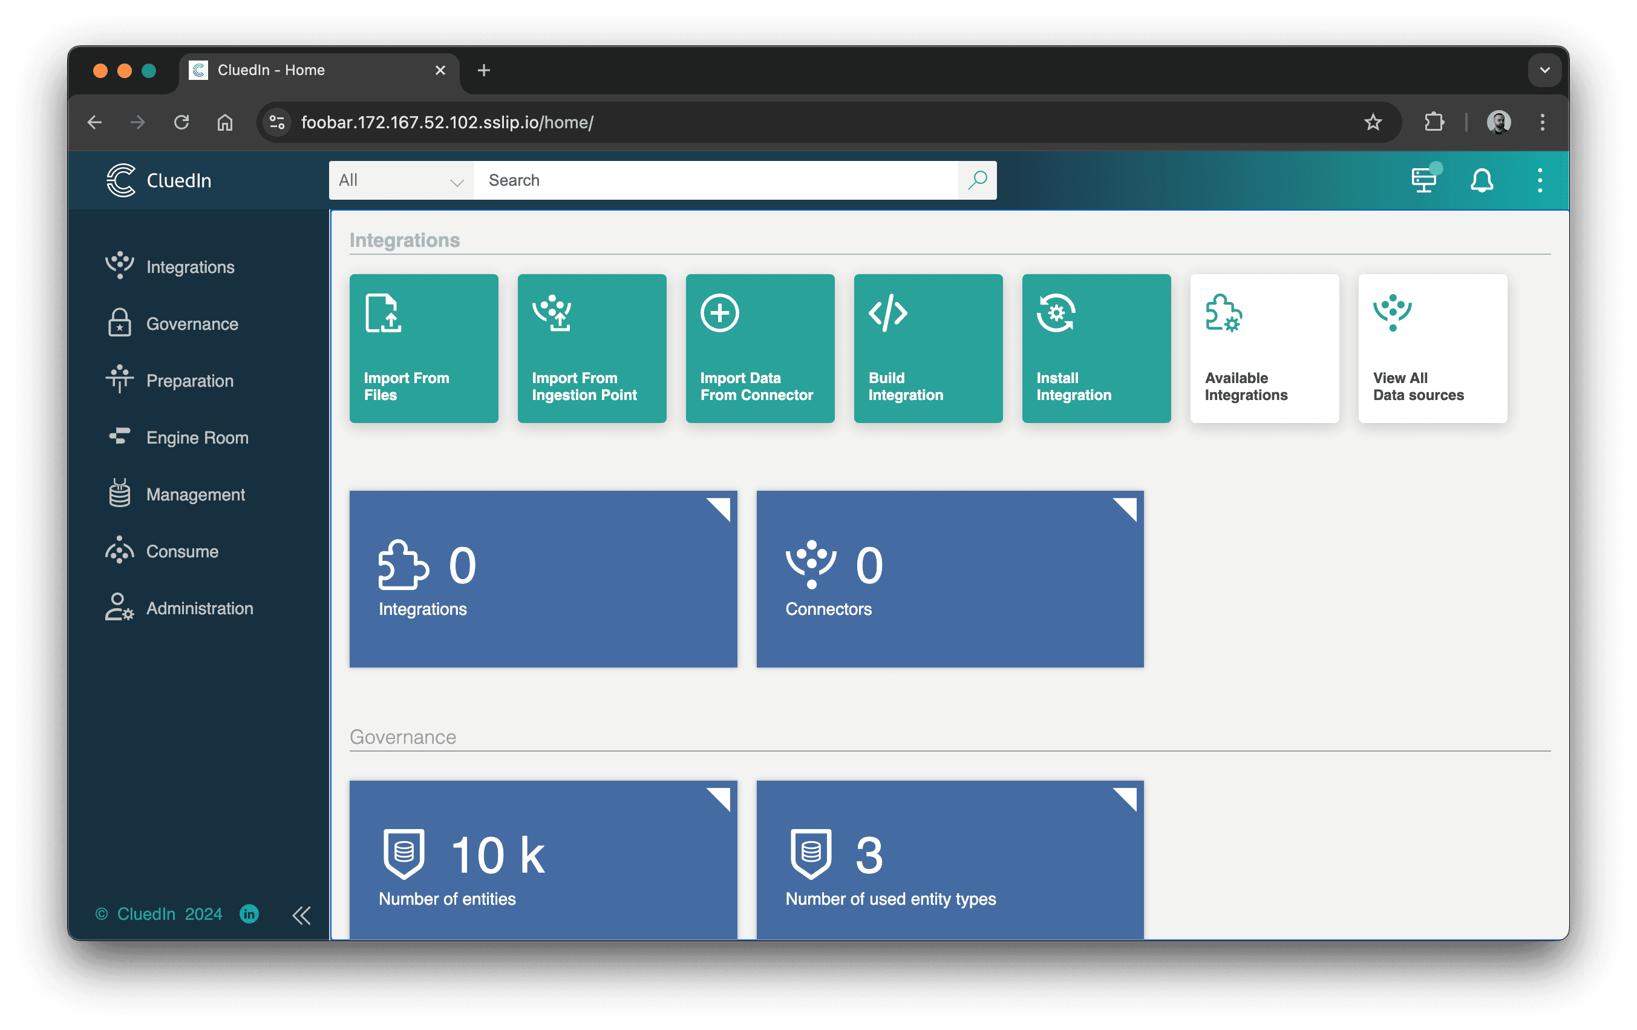Click the Import From Files tile
Image resolution: width=1637 pixels, height=1030 pixels.
click(x=423, y=348)
